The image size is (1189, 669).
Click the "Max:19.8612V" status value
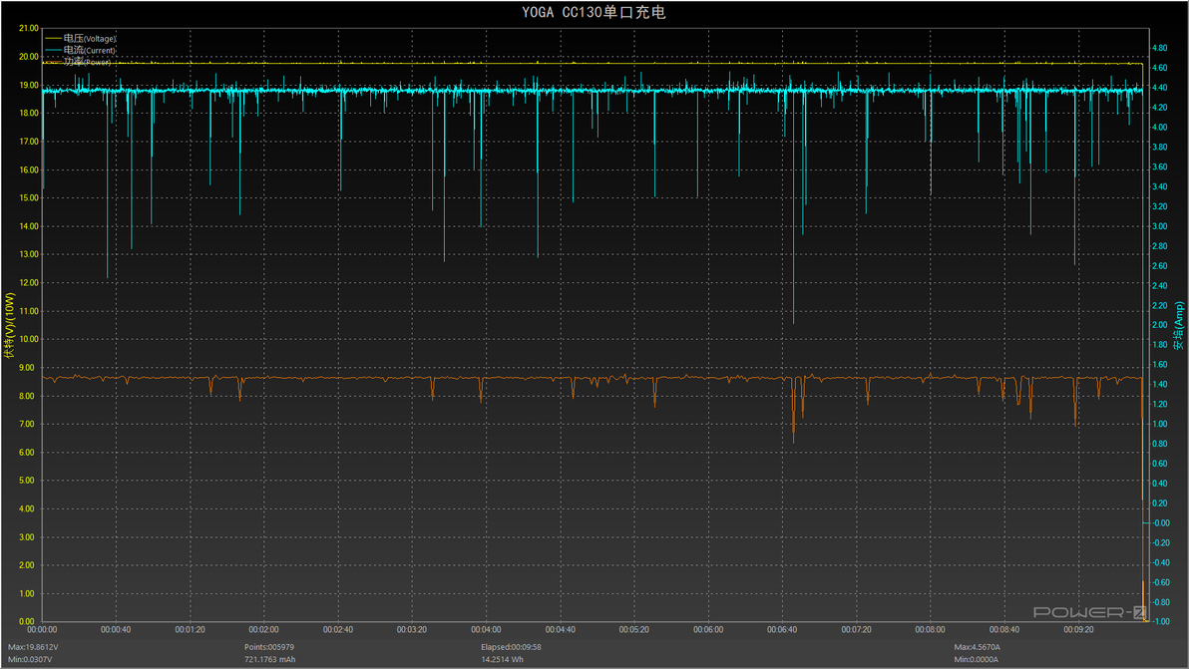33,647
